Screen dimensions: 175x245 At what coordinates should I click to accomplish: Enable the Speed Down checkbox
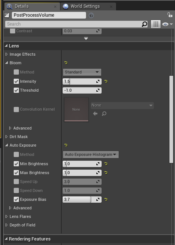click(x=16, y=190)
